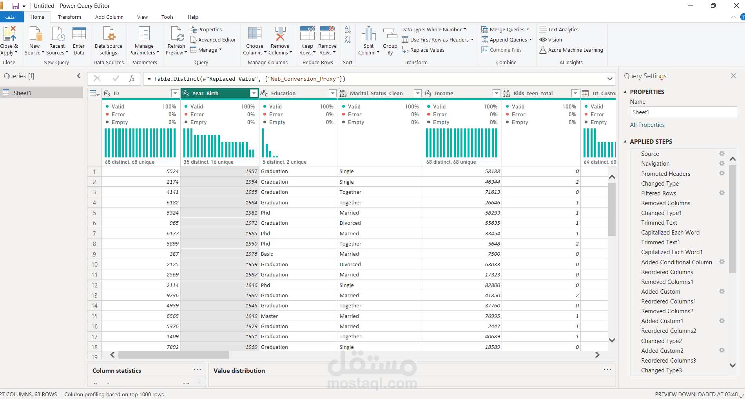Collapse the APPLIED STEPS section
This screenshot has height=399, width=745.
pyautogui.click(x=625, y=141)
